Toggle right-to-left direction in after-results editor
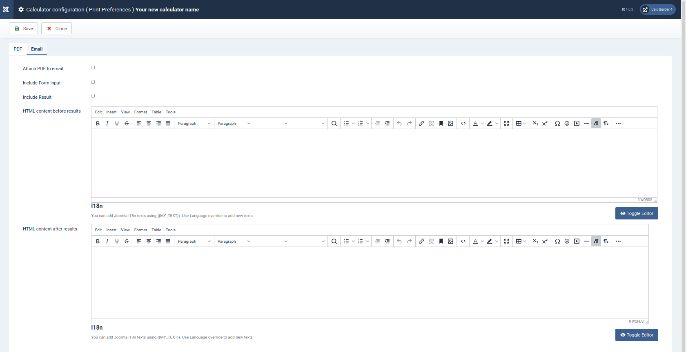 606,241
